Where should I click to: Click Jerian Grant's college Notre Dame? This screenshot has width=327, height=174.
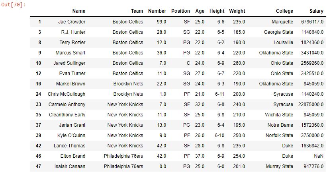click(280, 125)
